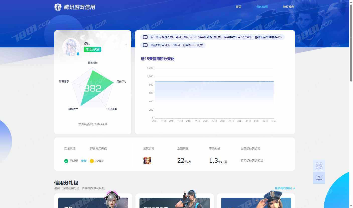Click the 已认证 status text
The image size is (353, 208).
pos(74,161)
